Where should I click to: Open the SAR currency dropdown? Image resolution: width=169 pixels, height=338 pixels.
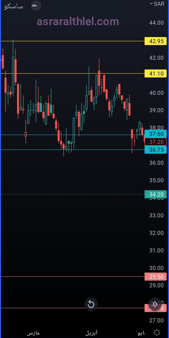pyautogui.click(x=157, y=4)
